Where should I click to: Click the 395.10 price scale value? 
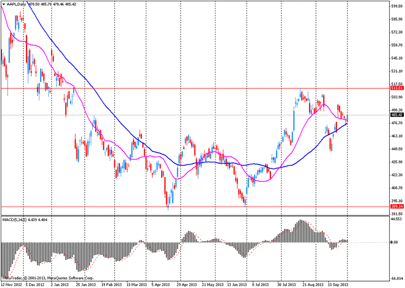coord(397,201)
